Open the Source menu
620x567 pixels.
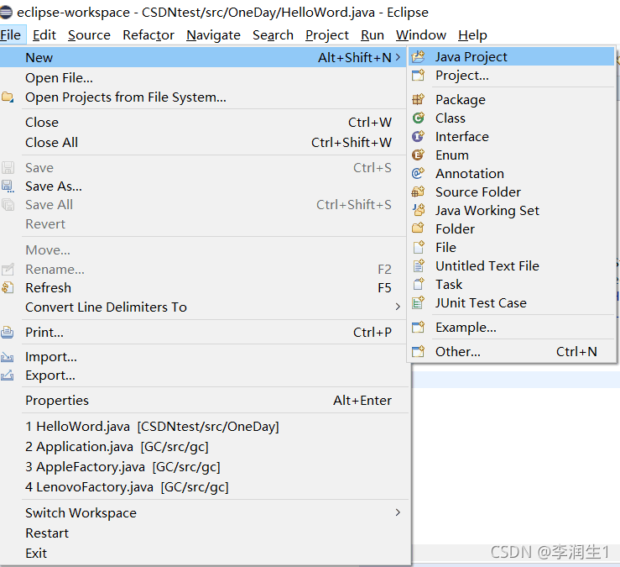click(x=89, y=35)
